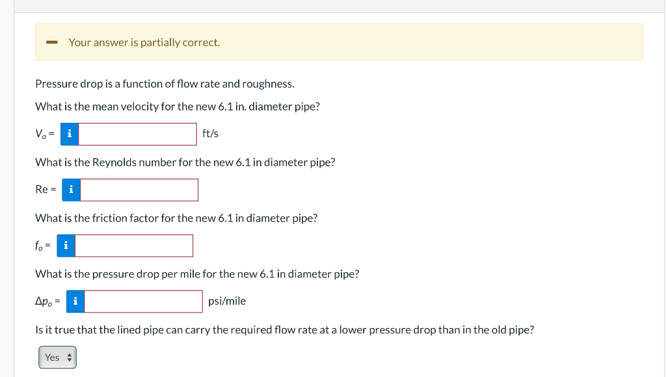Viewport: 666px width, 377px height.
Task: Click the partially correct feedback banner
Action: [x=338, y=42]
